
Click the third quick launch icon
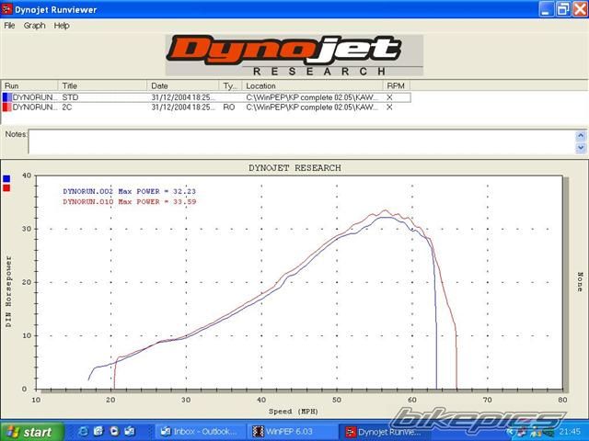(114, 431)
